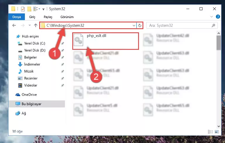Click the vertical scrollbar thumb

219,43
